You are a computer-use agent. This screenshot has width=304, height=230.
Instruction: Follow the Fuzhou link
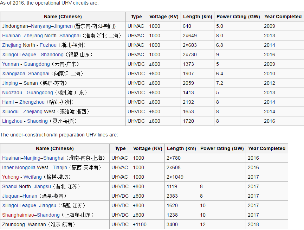pos(48,45)
